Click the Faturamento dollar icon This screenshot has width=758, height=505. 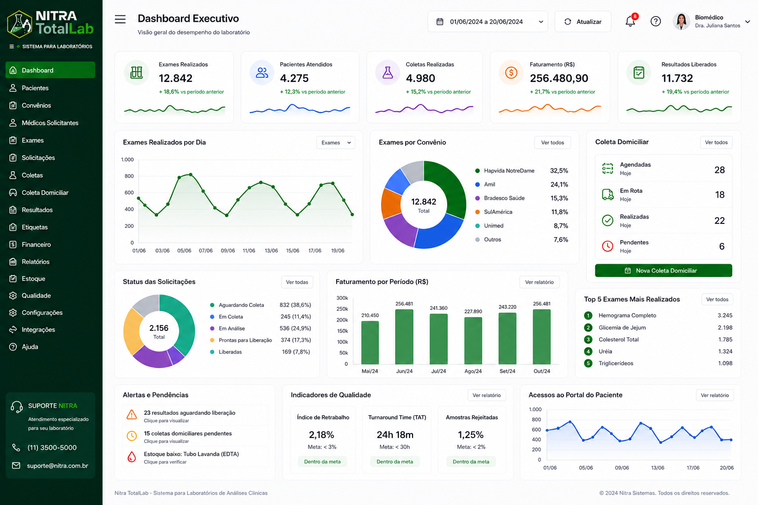point(511,72)
